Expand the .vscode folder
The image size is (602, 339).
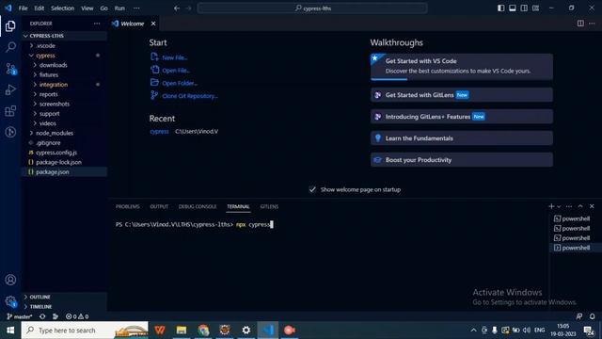(x=64, y=46)
